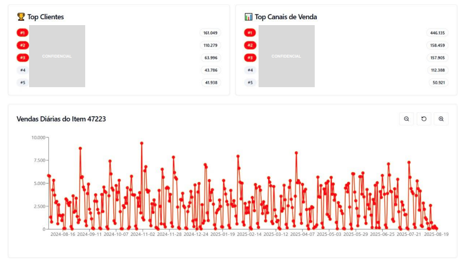This screenshot has height=259, width=462.
Task: Click the bar chart icon beside Top Canais
Action: pos(248,17)
